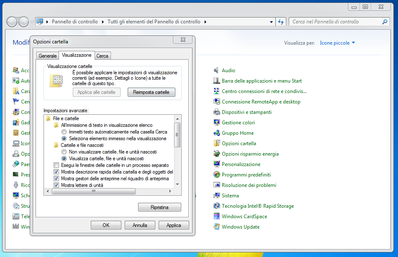398x257 pixels.
Task: Uncheck 'Mostra lettere di unità' checkbox
Action: pos(56,185)
